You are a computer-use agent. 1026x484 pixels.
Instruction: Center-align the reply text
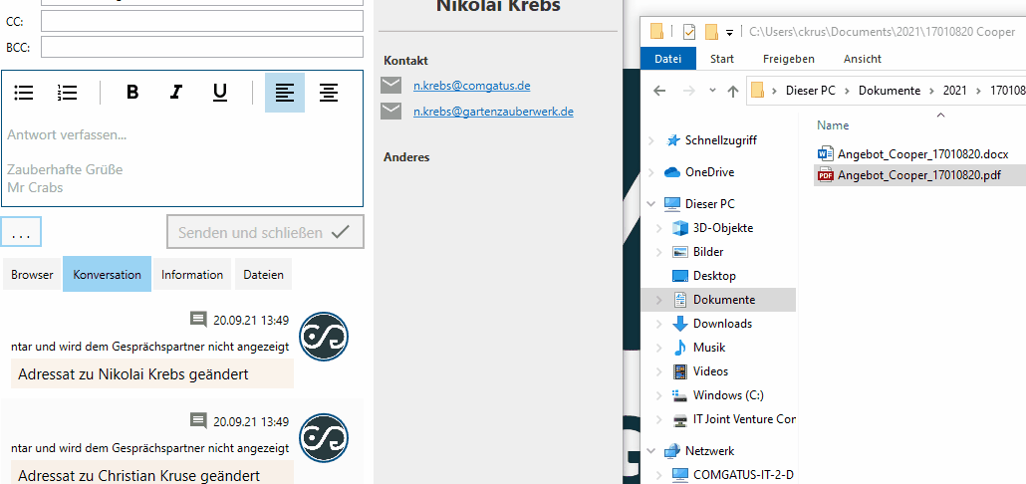click(328, 93)
